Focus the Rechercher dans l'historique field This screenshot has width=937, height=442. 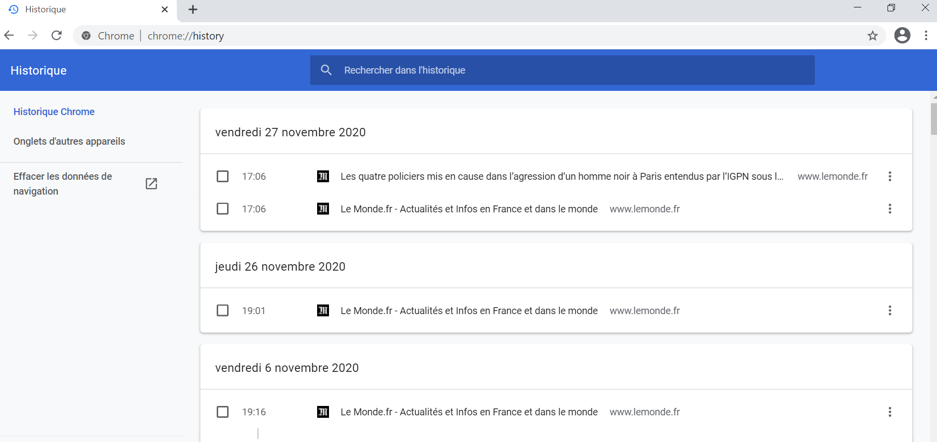click(x=562, y=70)
